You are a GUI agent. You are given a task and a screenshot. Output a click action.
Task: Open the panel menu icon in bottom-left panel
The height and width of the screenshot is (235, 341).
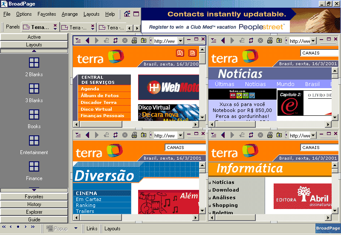point(78,135)
